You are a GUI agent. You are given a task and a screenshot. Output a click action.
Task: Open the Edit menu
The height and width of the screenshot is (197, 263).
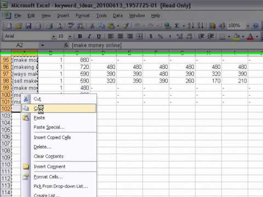click(31, 16)
